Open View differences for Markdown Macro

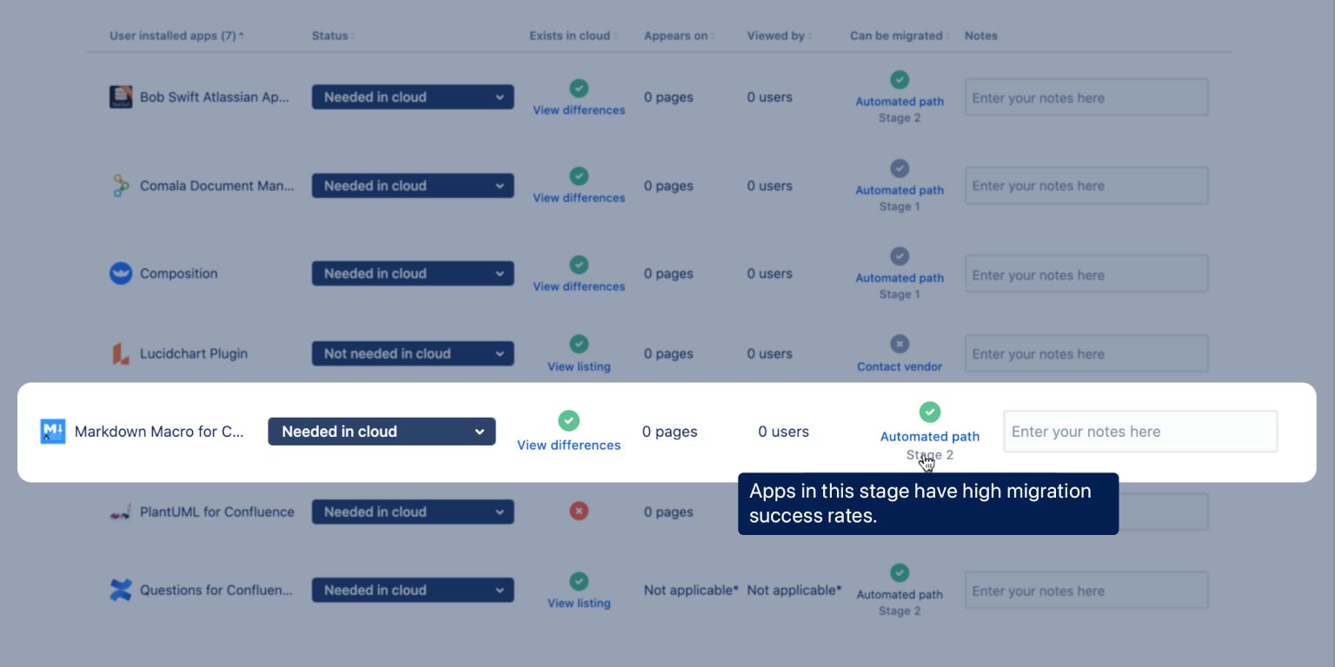point(568,445)
